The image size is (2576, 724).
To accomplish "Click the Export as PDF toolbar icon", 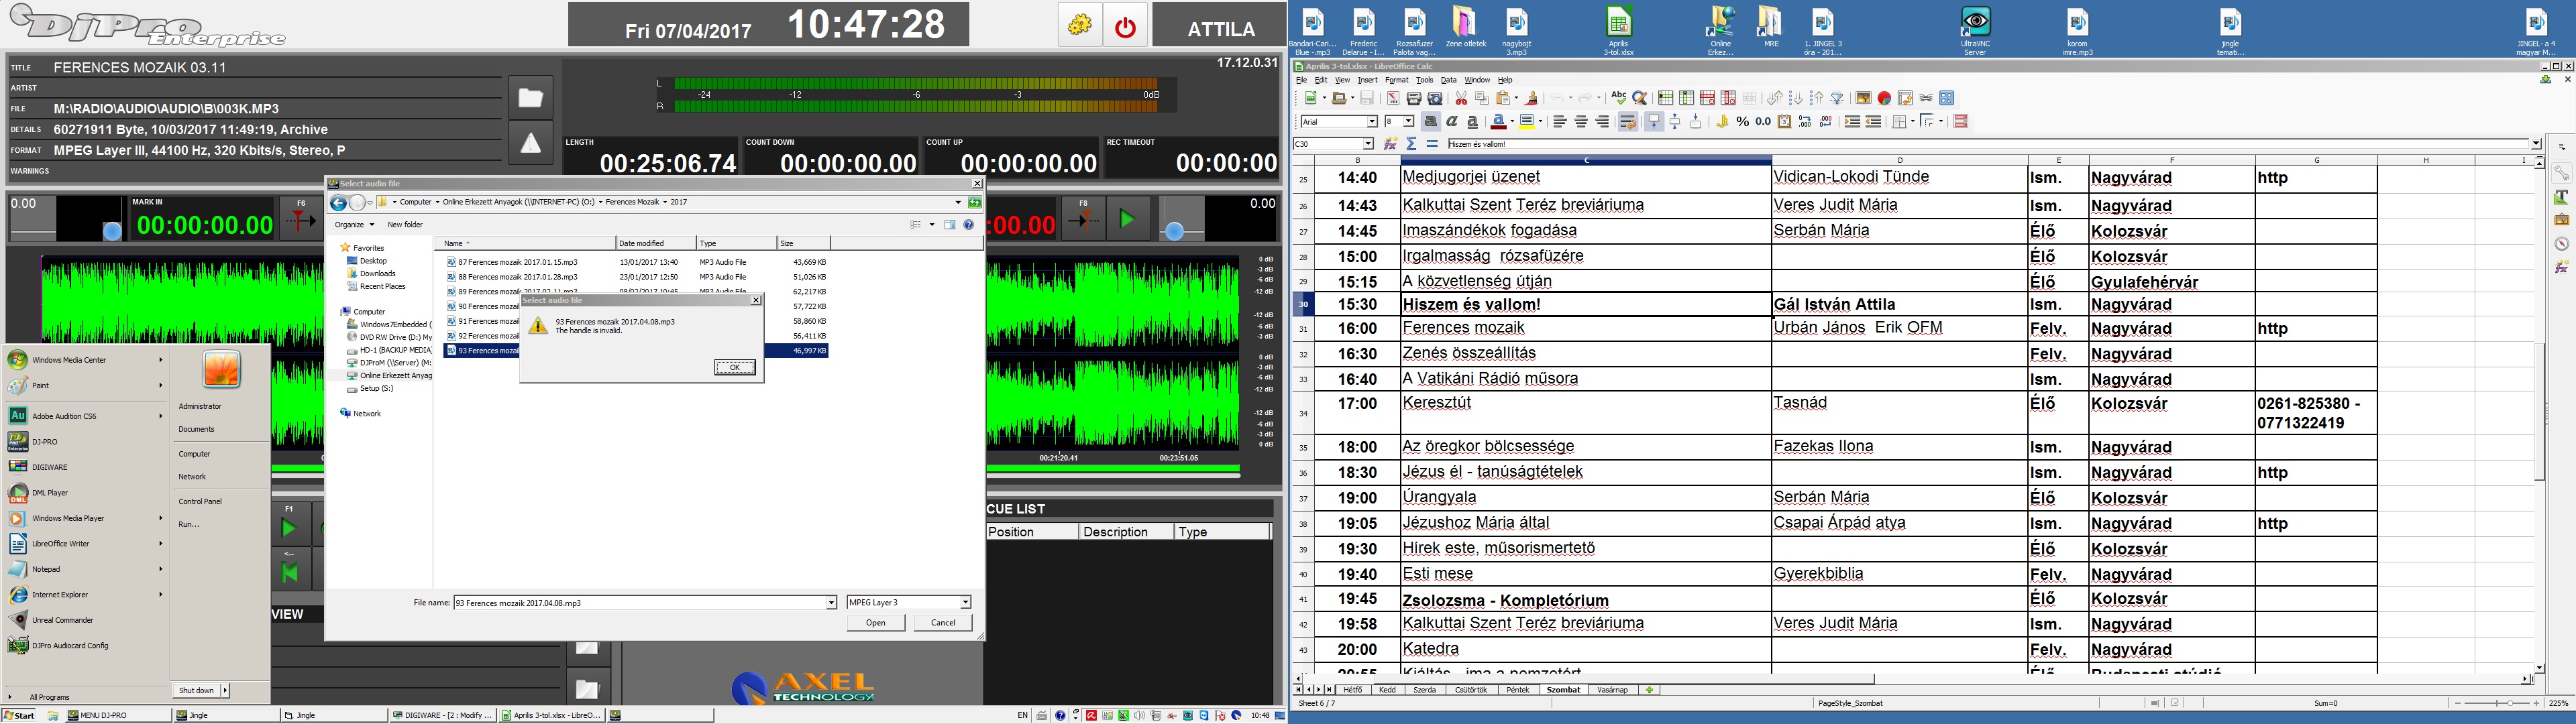I will tap(1393, 98).
